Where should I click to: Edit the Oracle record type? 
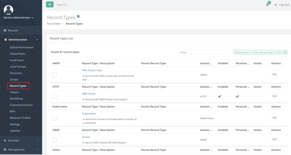tap(274, 139)
